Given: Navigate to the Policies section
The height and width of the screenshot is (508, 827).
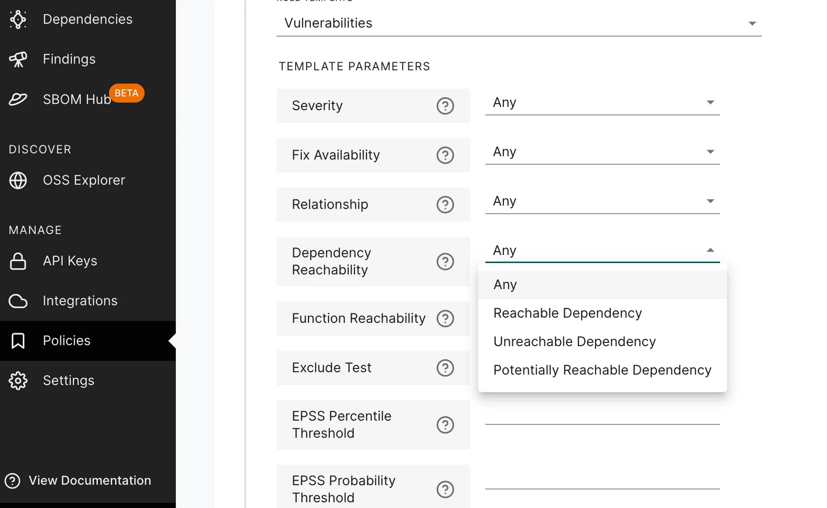Looking at the screenshot, I should click(66, 340).
